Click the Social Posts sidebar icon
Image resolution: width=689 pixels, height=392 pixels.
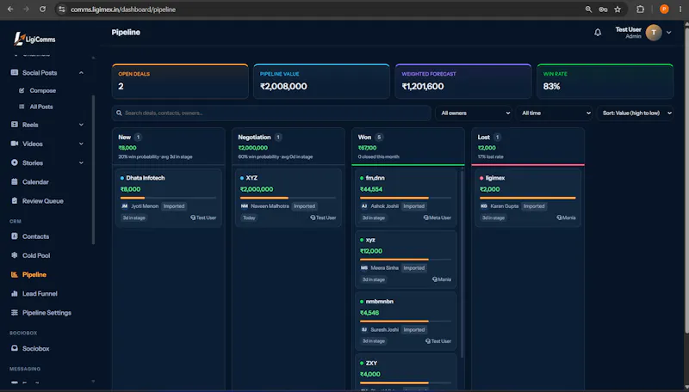pos(15,72)
